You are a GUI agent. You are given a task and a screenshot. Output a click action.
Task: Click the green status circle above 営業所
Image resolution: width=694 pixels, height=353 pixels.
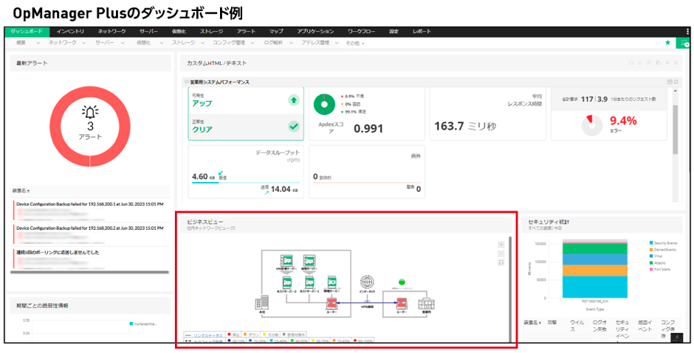(402, 282)
